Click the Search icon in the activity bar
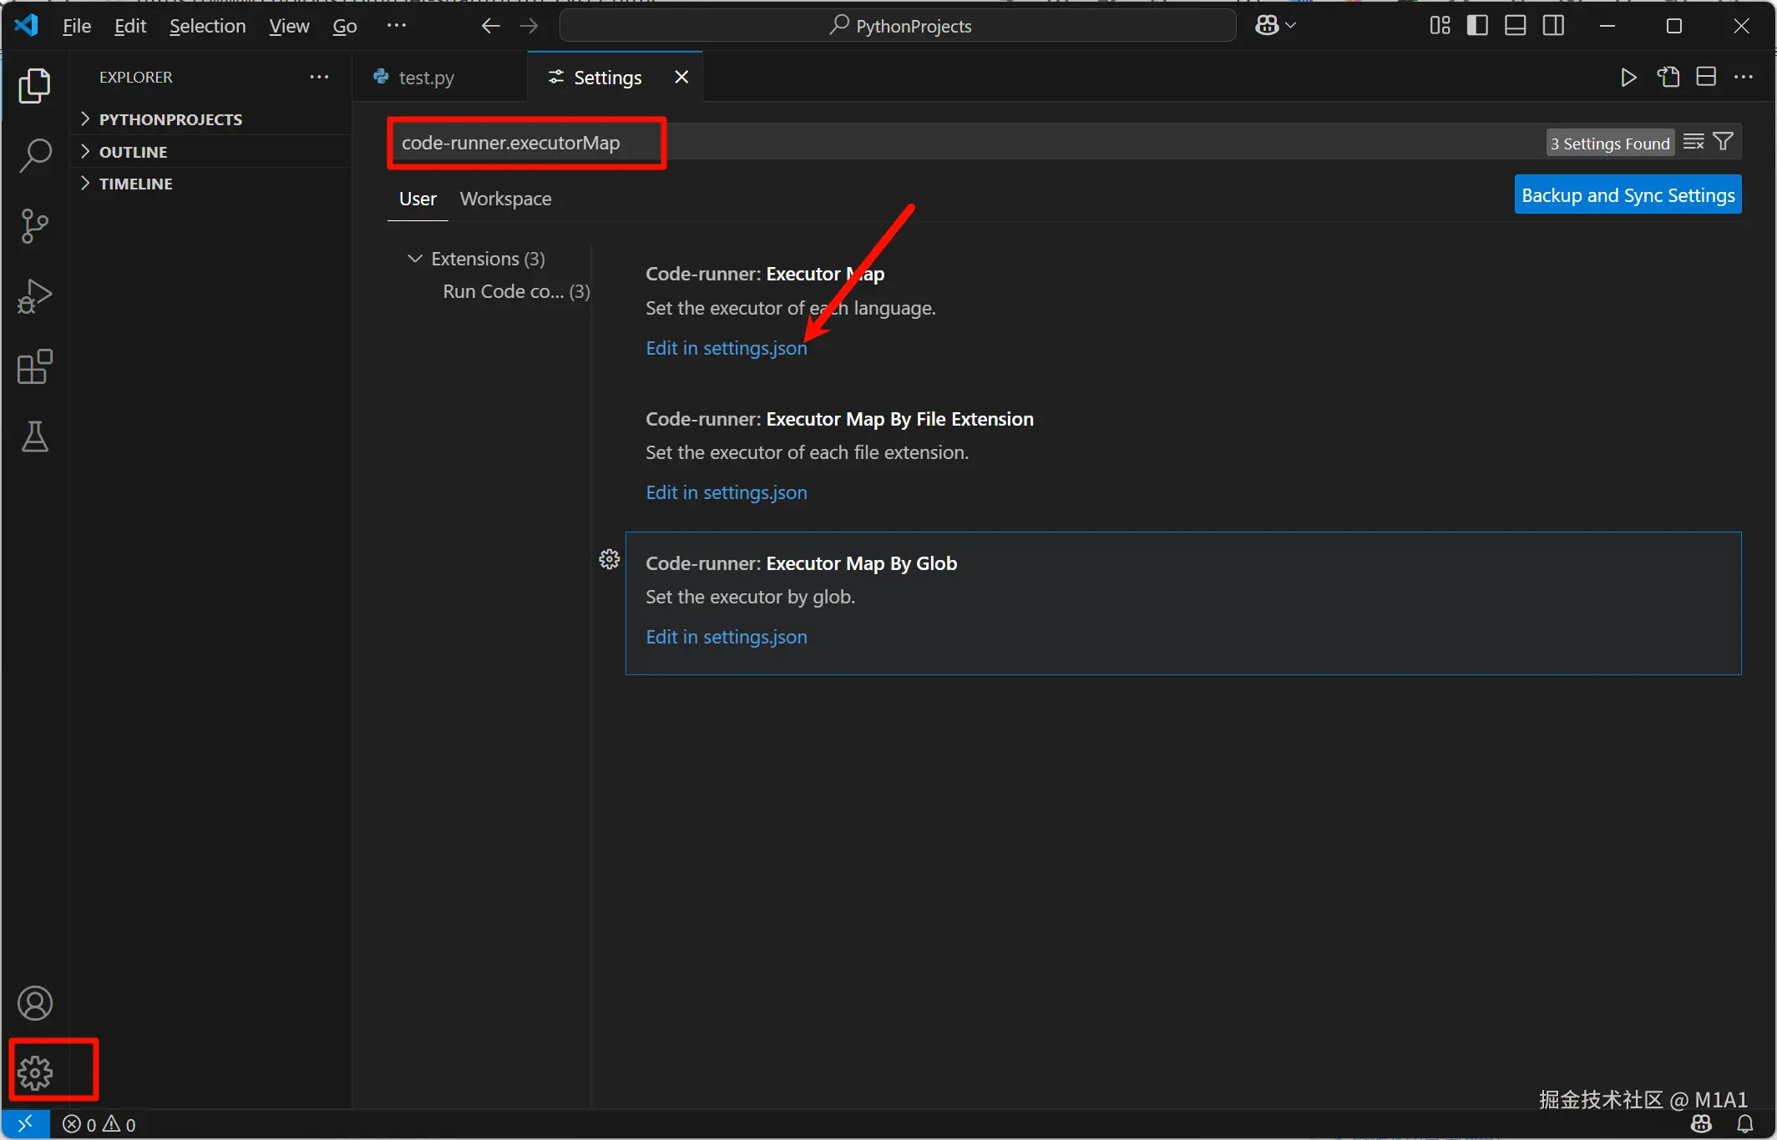Image resolution: width=1777 pixels, height=1140 pixels. pos(34,155)
